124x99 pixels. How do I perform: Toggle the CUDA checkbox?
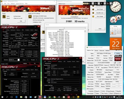click(101, 91)
